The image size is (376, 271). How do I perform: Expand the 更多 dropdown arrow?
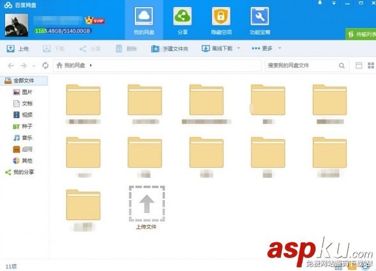point(280,48)
